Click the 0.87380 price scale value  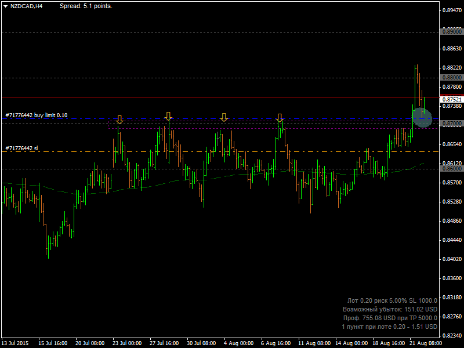click(x=452, y=106)
